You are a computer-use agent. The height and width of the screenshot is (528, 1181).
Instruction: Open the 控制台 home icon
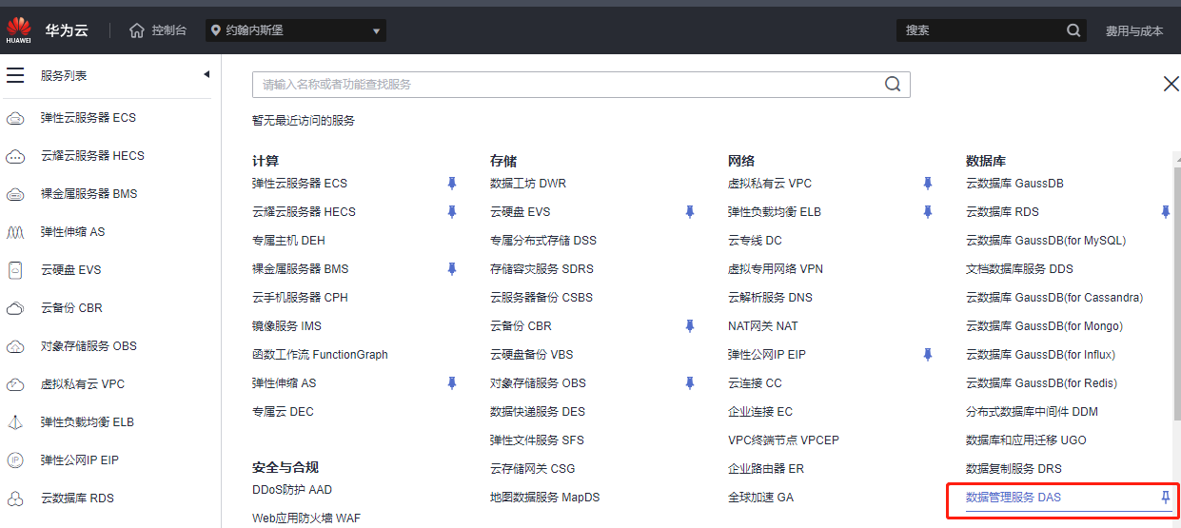click(137, 30)
